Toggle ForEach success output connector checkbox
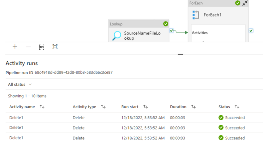The width and height of the screenshot is (263, 146). [x=251, y=31]
